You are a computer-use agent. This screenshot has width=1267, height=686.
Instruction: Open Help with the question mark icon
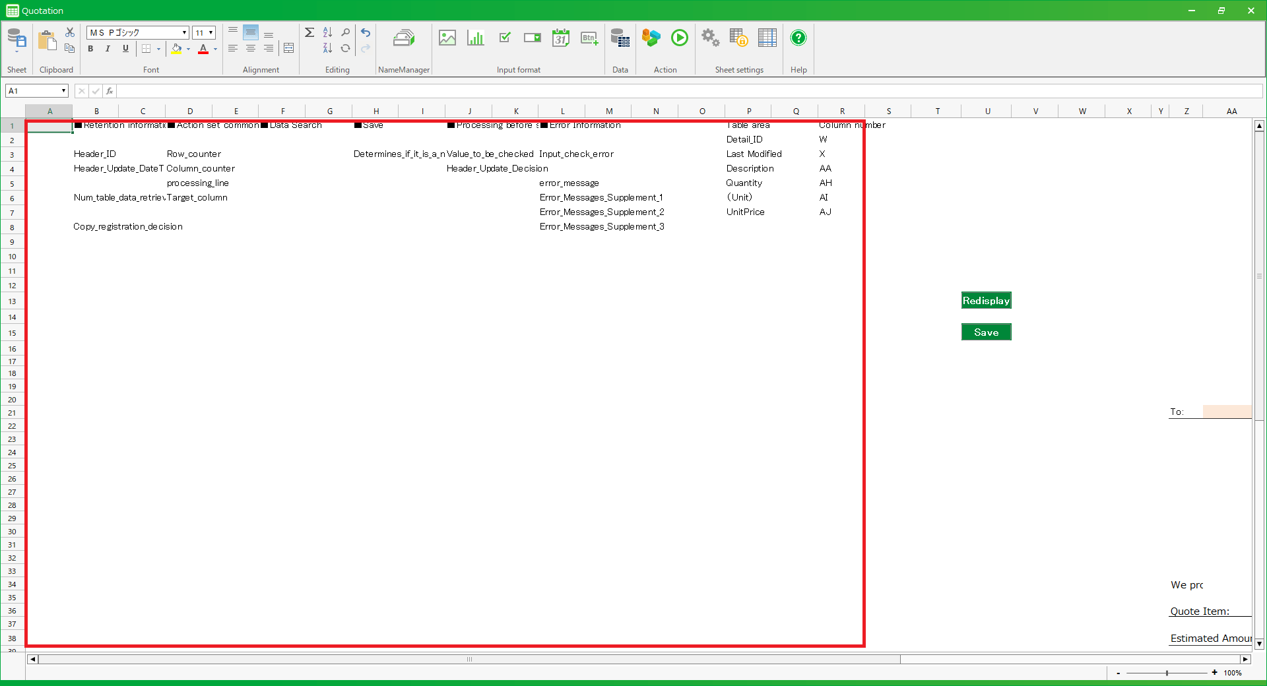[x=798, y=38]
